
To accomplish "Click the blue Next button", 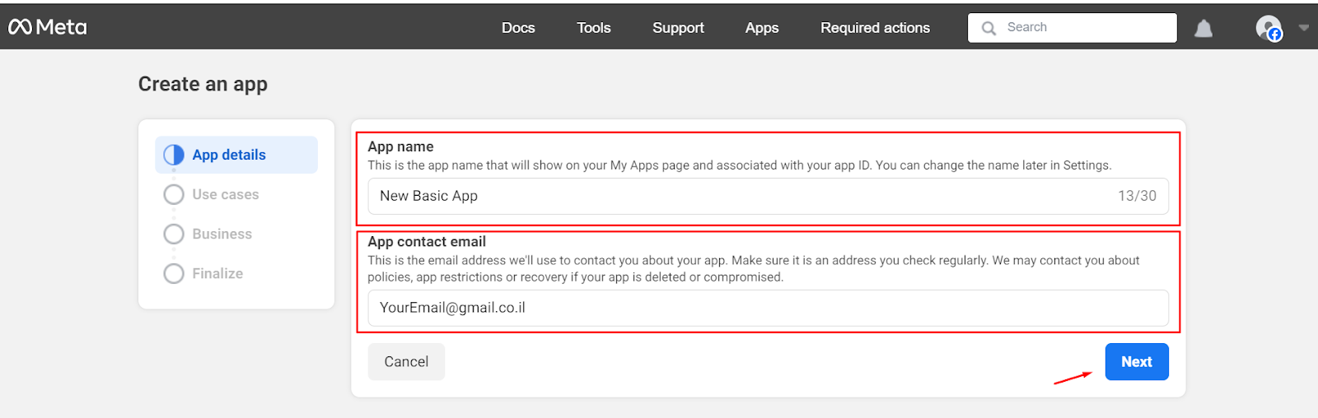I will (1137, 362).
